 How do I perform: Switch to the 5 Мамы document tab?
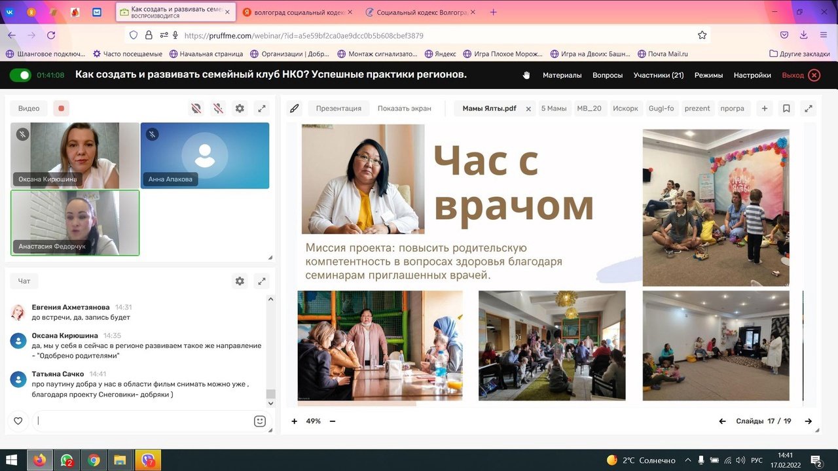click(554, 109)
